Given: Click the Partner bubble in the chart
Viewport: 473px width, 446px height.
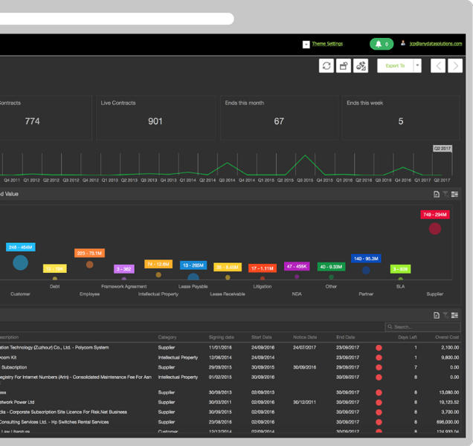Looking at the screenshot, I should [x=366, y=270].
